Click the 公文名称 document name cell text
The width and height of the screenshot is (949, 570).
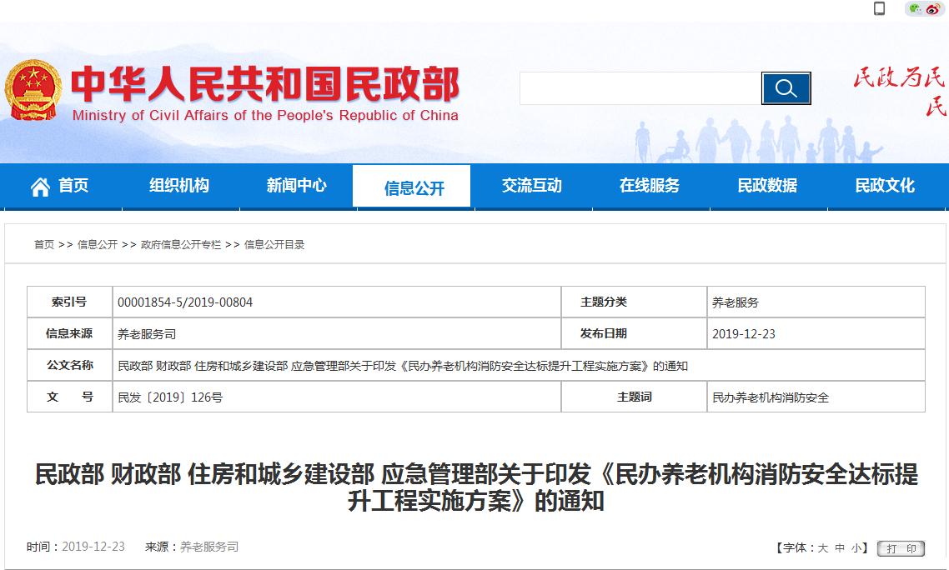point(403,366)
